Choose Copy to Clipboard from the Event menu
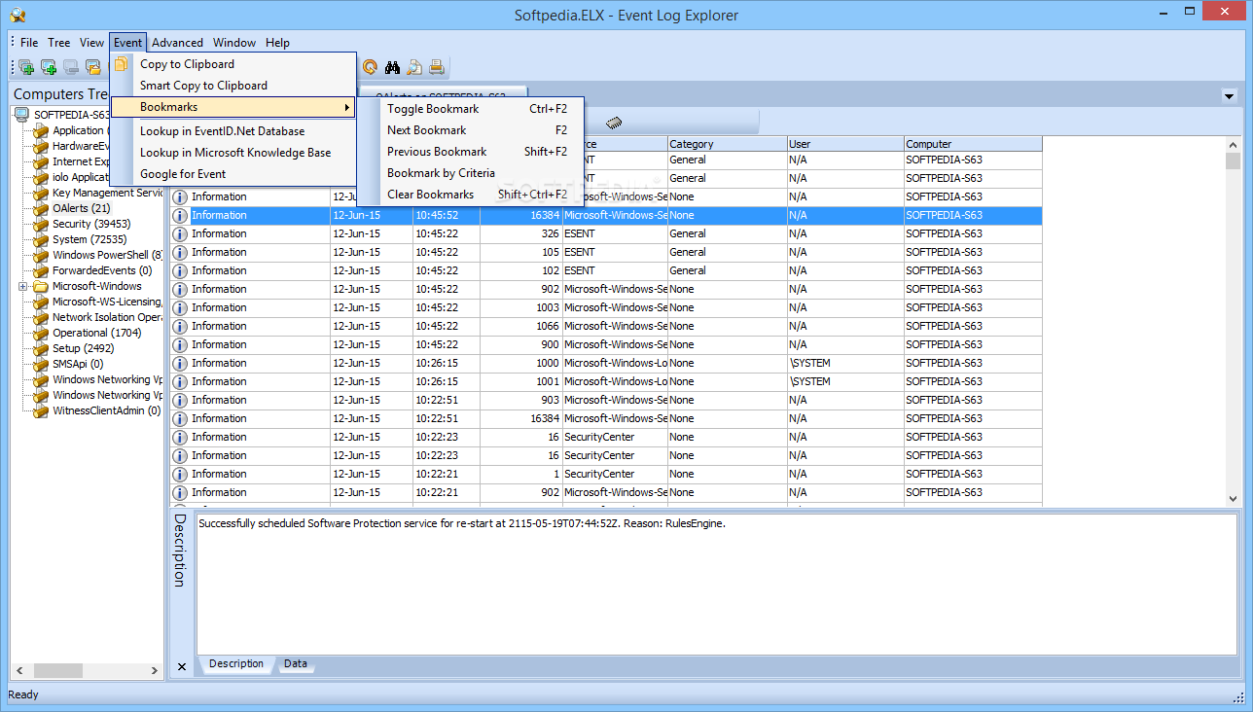This screenshot has width=1253, height=712. point(233,64)
